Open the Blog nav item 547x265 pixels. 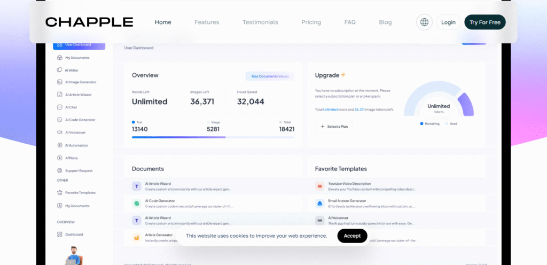[385, 22]
